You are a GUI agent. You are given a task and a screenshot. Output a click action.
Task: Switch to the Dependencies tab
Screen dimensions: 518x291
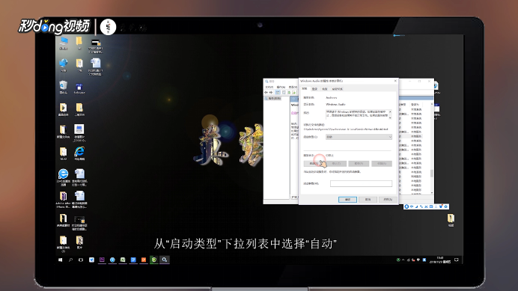coord(338,89)
